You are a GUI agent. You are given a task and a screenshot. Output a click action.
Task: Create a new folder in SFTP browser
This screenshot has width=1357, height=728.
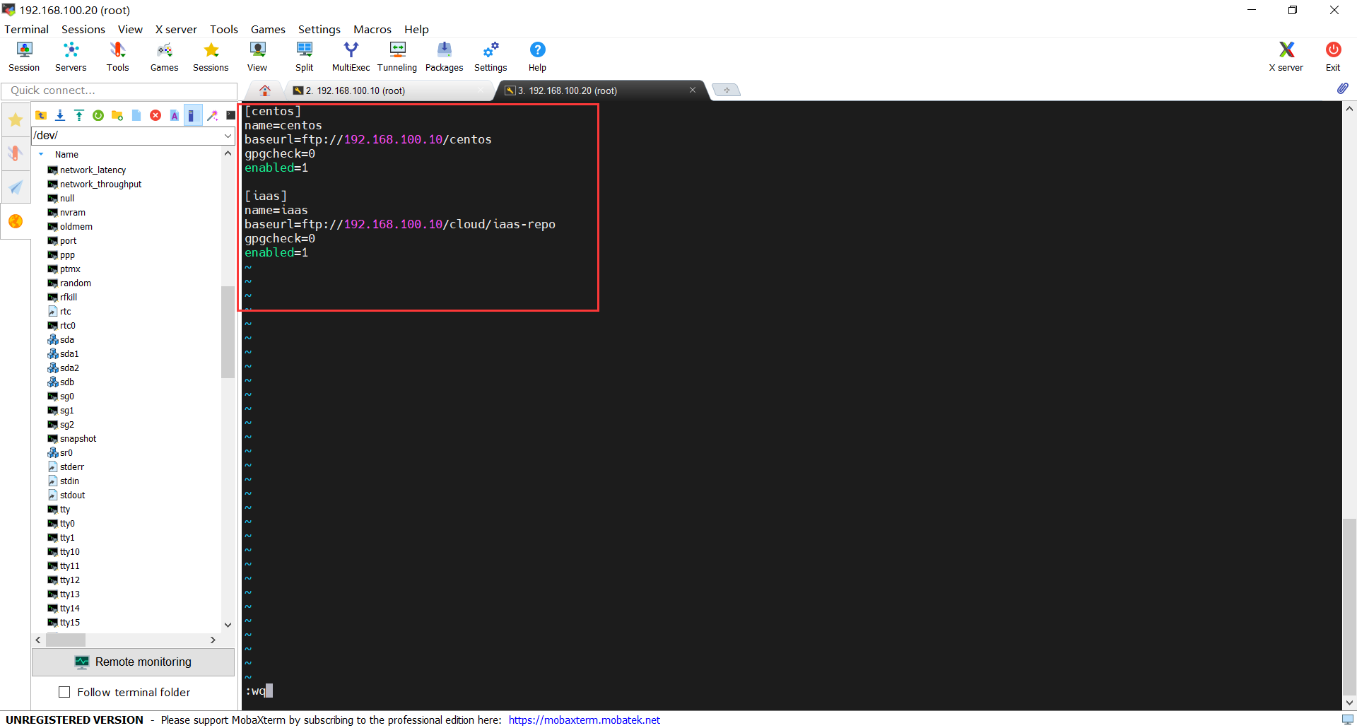pos(117,115)
